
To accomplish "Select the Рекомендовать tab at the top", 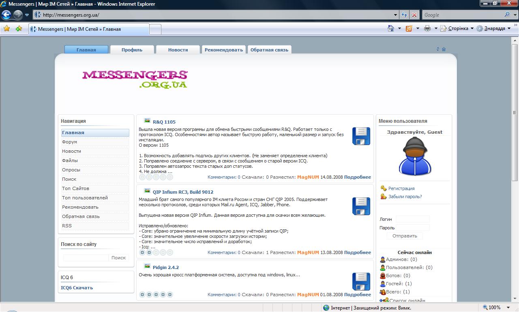I will pos(224,50).
